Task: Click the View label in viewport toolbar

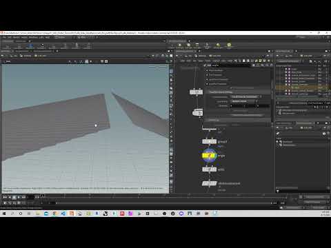Action: coord(8,61)
